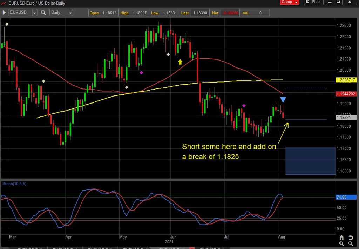
Task: Click the 1.22500 price axis label
Action: [x=344, y=26]
